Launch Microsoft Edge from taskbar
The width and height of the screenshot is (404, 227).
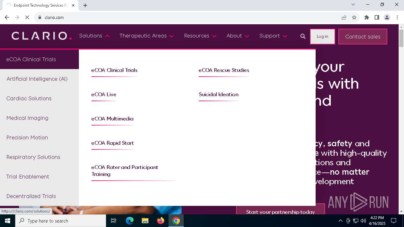(130, 221)
